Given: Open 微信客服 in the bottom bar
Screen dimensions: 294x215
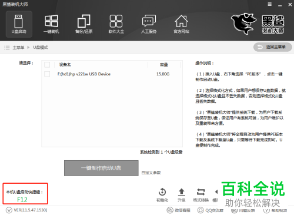Looking at the screenshot, I should 178,210.
